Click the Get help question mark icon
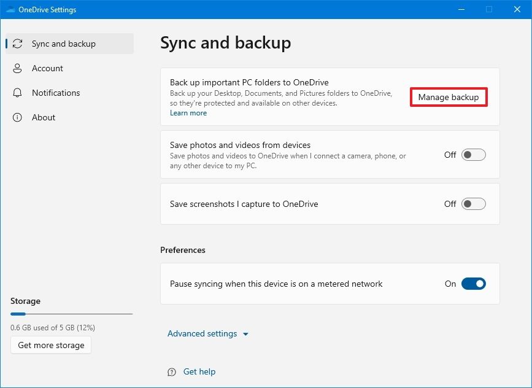Viewport: 532px width, 388px height. coord(171,371)
